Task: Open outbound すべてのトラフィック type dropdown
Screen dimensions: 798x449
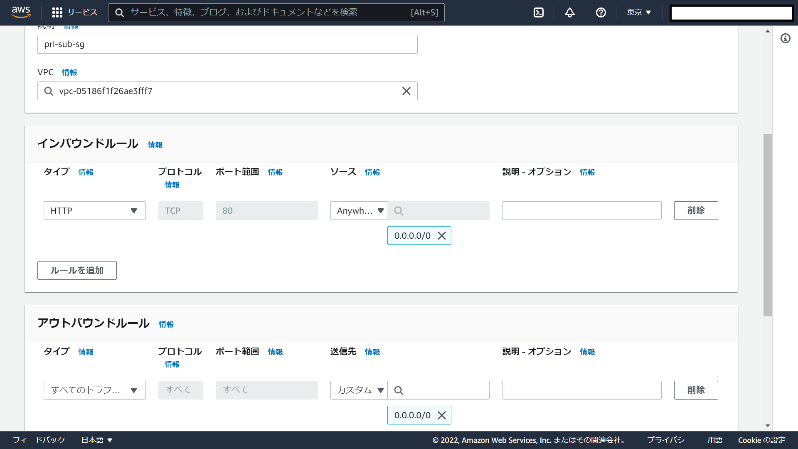Action: (x=94, y=390)
